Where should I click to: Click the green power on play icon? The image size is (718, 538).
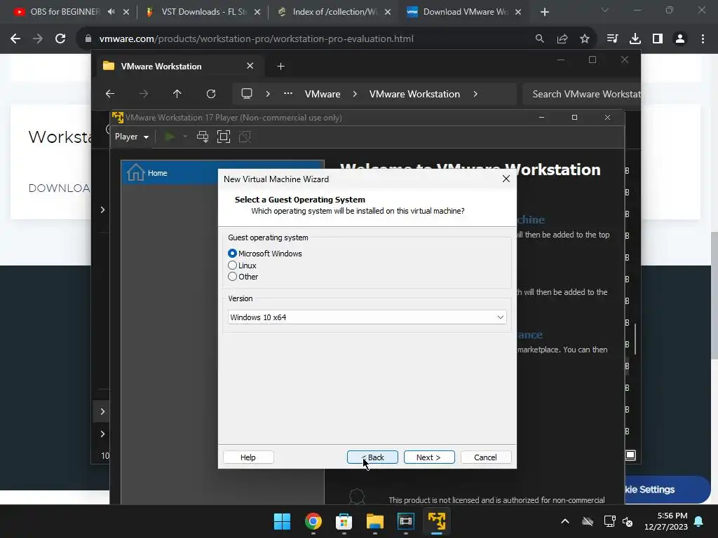click(170, 137)
